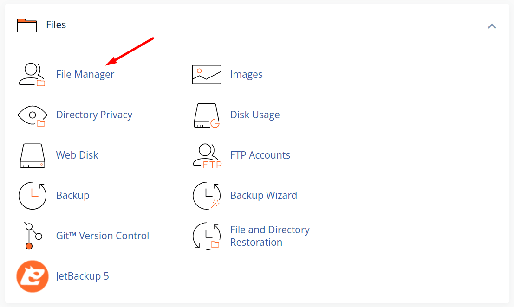Click the Backup text link

(x=72, y=195)
